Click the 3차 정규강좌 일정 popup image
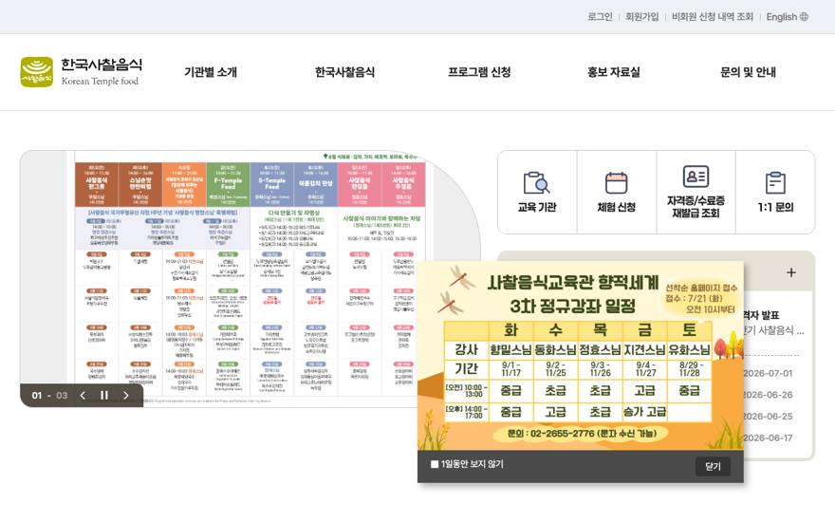This screenshot has width=835, height=522. click(x=581, y=356)
